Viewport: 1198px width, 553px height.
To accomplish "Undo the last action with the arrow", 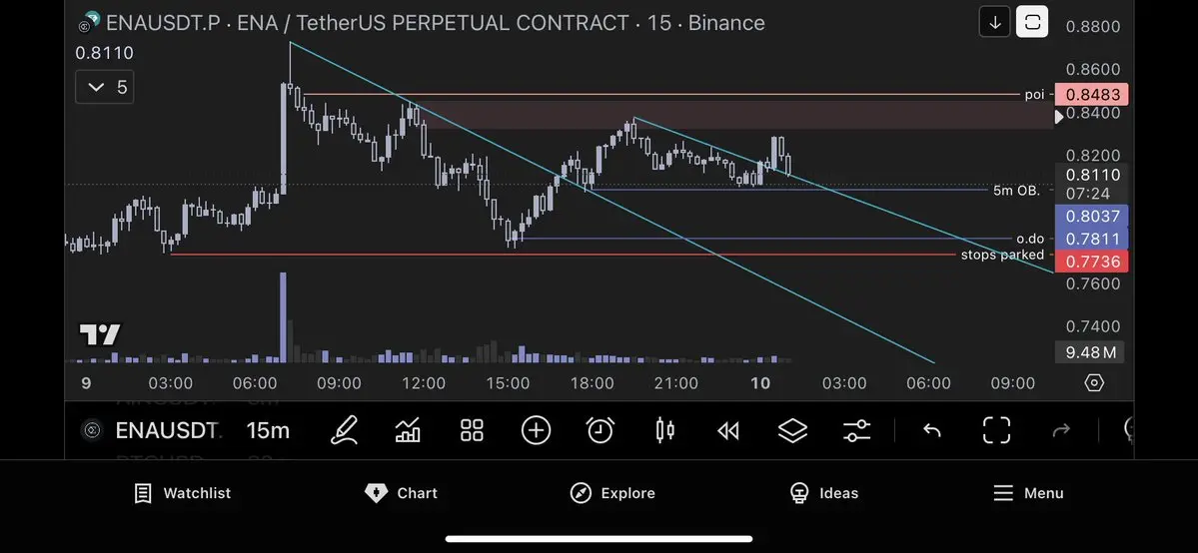I will pos(931,430).
